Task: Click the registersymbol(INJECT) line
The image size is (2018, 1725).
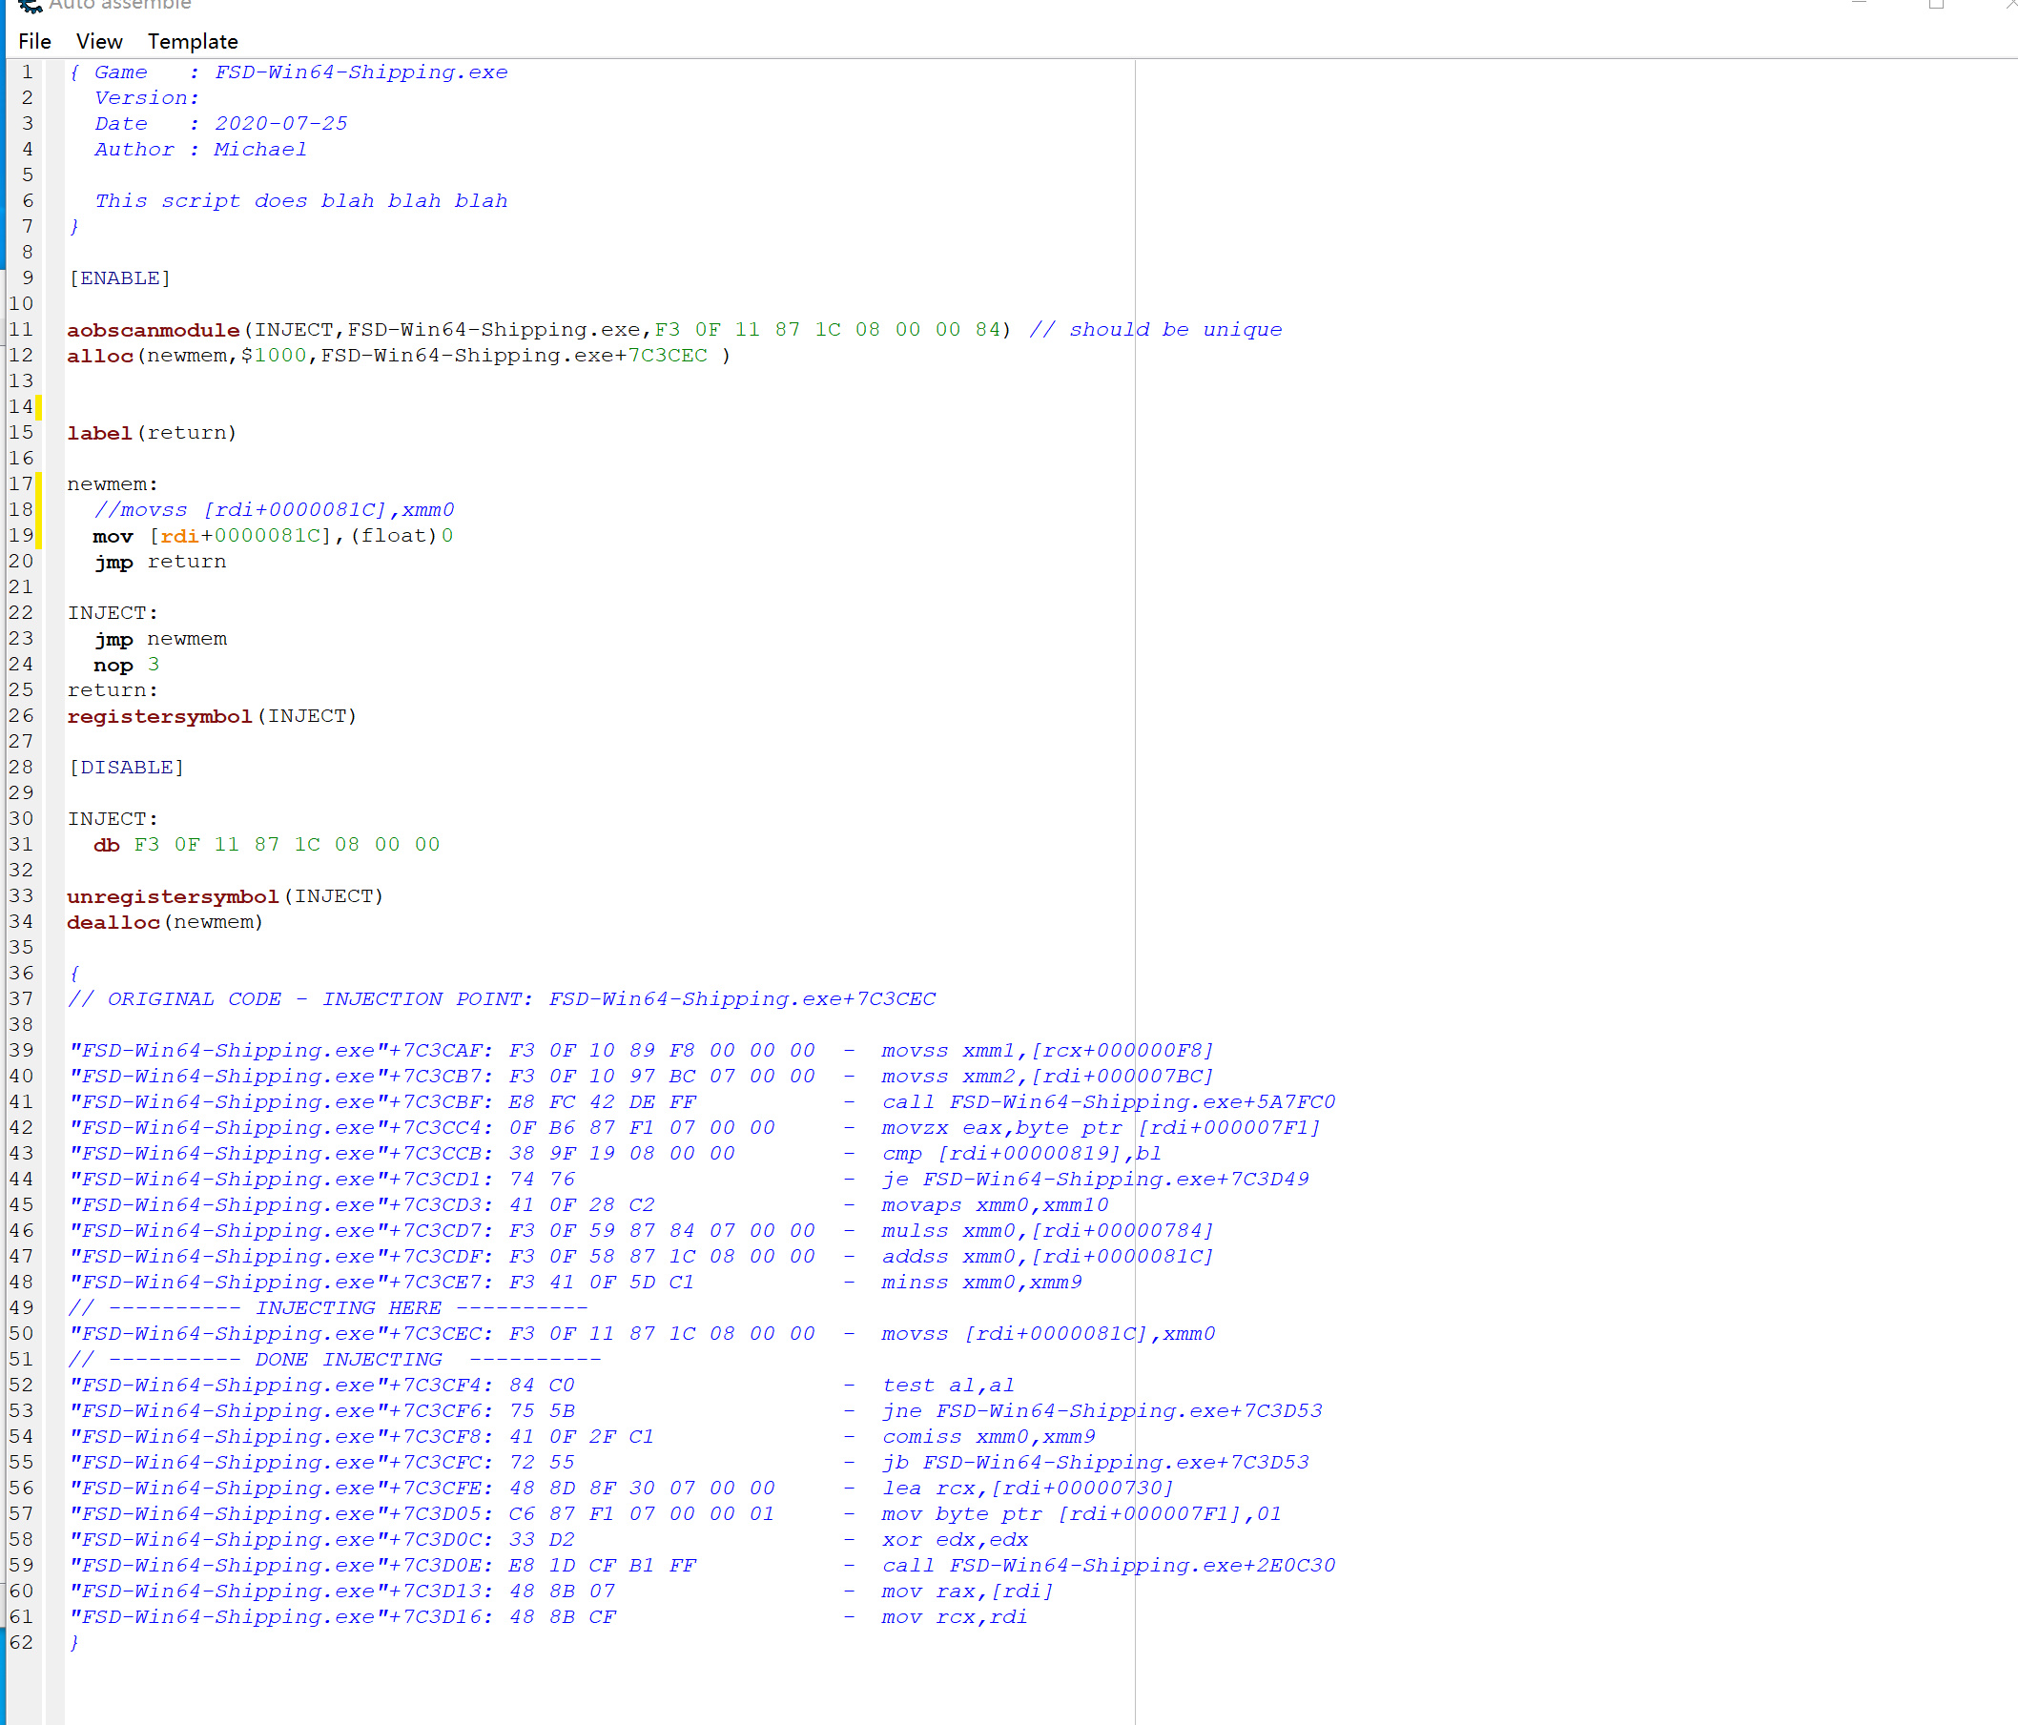Action: coord(212,716)
